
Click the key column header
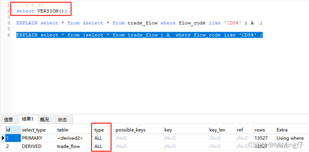pyautogui.click(x=186, y=130)
